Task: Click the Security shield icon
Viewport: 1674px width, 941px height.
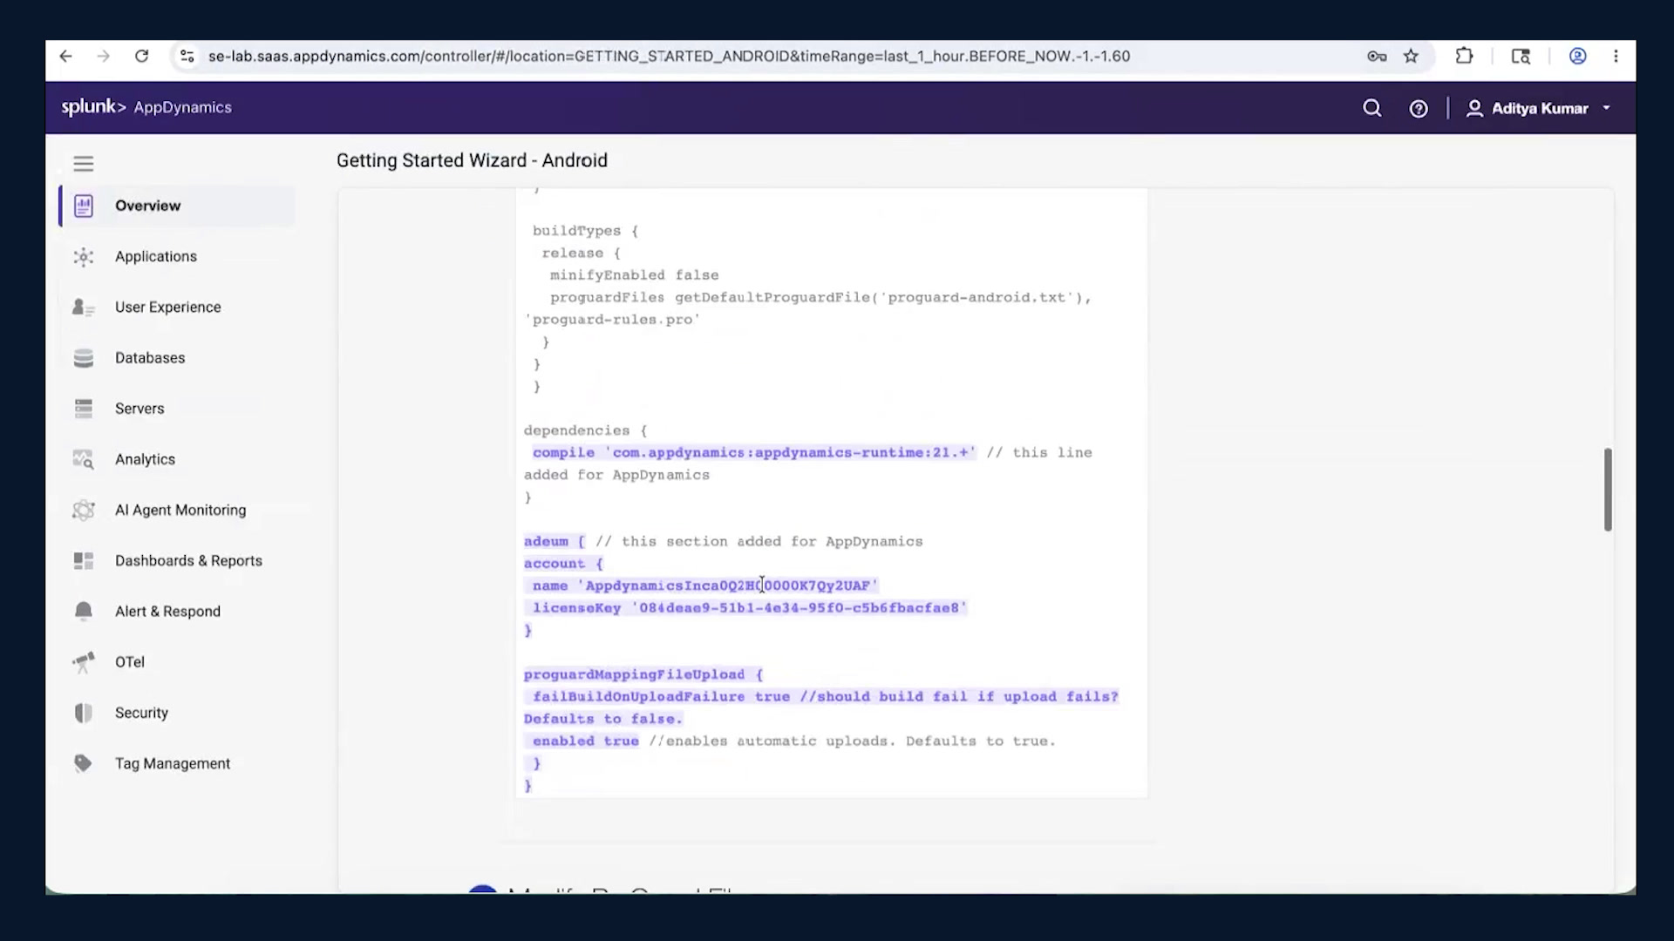Action: (84, 713)
